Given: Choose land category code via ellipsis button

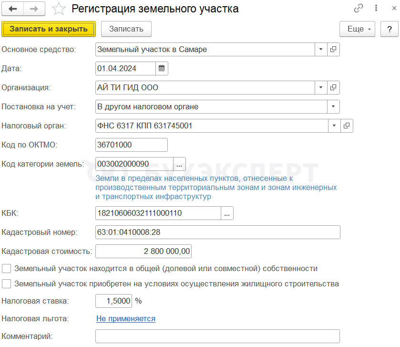Looking at the screenshot, I should (179, 164).
